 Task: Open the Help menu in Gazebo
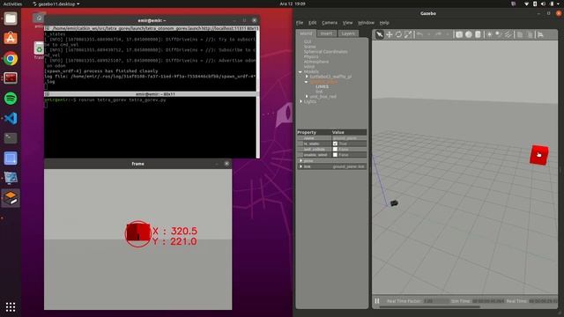(384, 23)
